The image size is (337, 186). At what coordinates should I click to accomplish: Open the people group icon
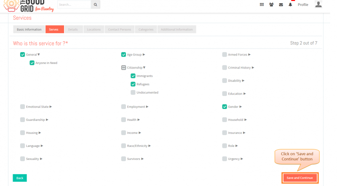pos(271,5)
